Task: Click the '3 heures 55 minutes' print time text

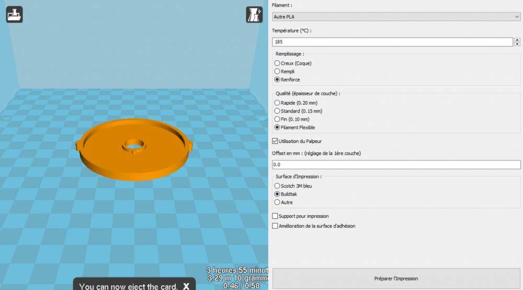Action: (x=237, y=270)
